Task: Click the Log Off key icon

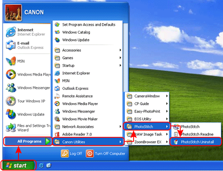Action: click(x=65, y=153)
